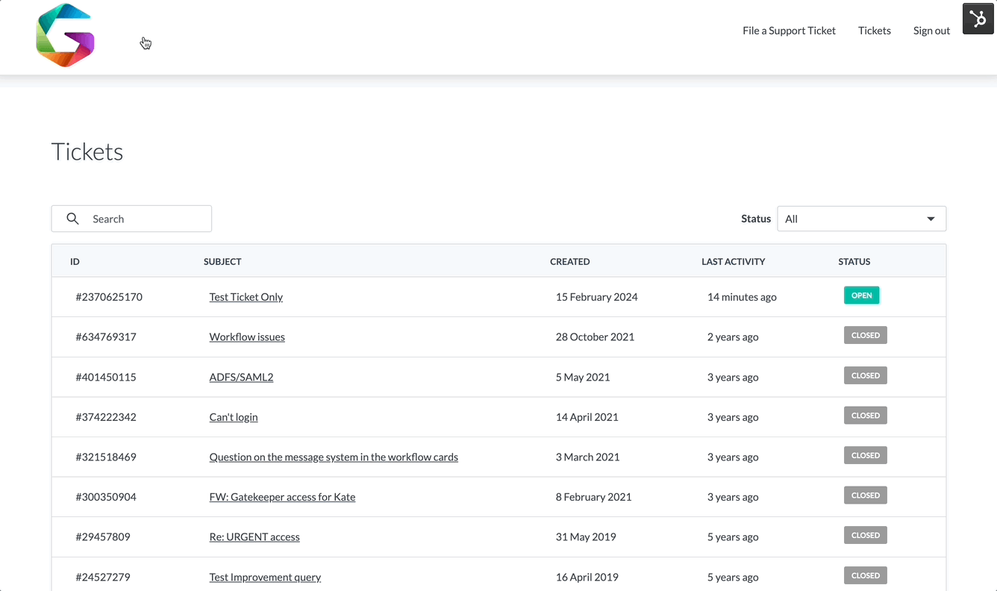Click the OPEN status badge

click(x=861, y=295)
